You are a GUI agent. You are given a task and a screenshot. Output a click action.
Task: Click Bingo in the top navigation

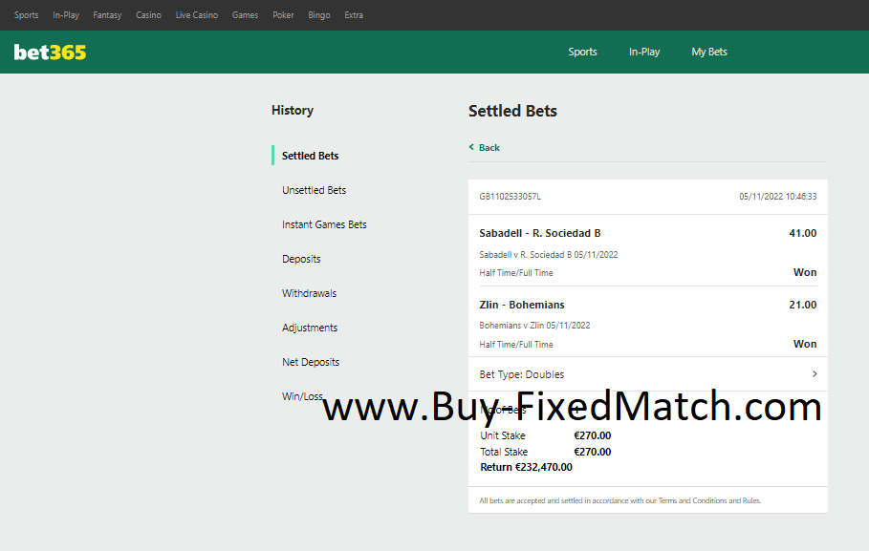click(319, 15)
